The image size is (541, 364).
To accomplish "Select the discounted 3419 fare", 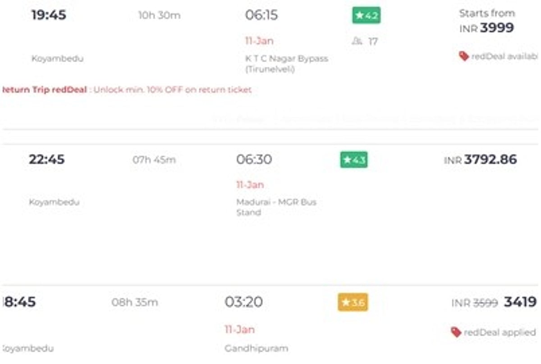I will point(520,302).
